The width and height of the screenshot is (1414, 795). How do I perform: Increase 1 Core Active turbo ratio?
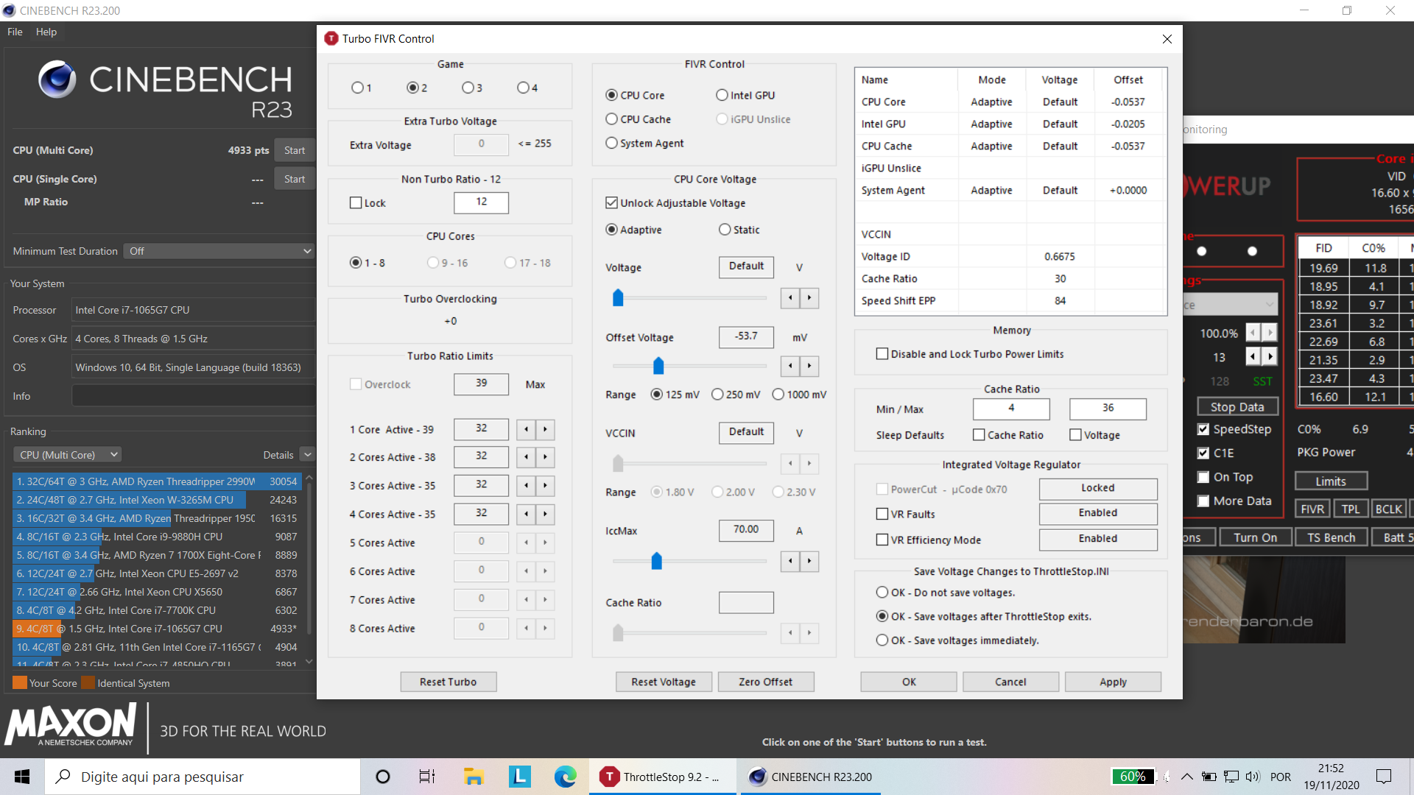pos(545,429)
